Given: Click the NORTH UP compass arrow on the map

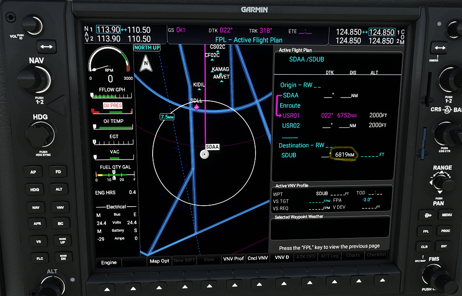Looking at the screenshot, I should (145, 62).
